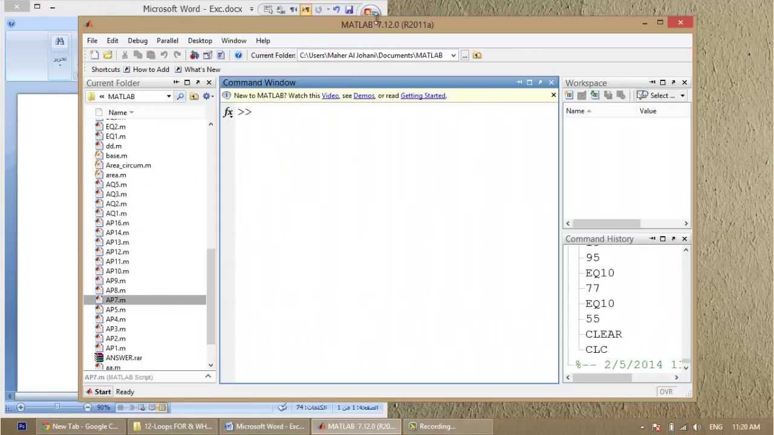The height and width of the screenshot is (435, 774).
Task: Click Word help icon at left edge
Action: [11, 24]
